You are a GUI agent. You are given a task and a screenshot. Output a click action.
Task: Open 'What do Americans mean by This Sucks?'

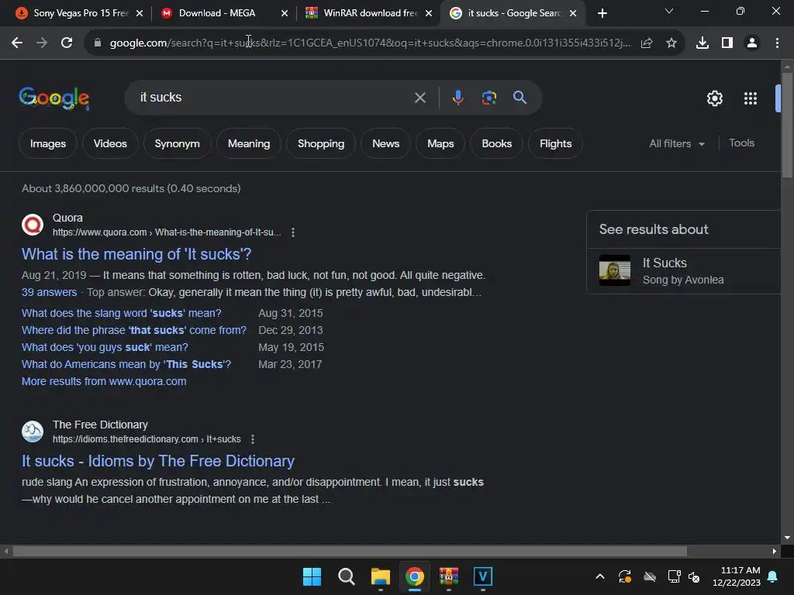point(126,364)
